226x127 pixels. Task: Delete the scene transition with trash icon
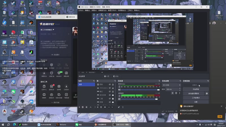(176, 93)
